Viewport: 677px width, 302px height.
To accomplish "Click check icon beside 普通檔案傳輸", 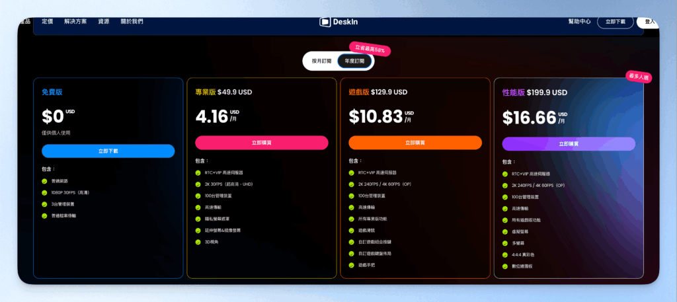I will tap(44, 215).
